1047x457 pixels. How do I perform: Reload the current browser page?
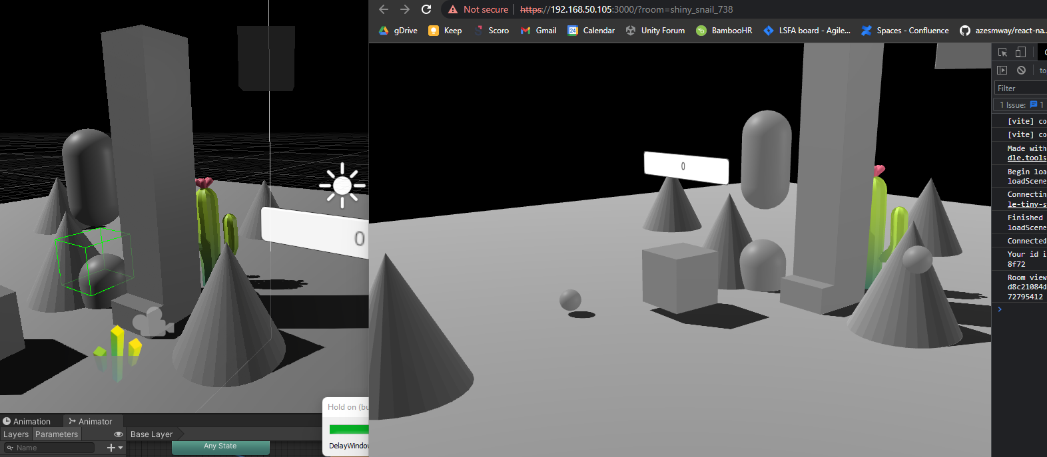(426, 9)
